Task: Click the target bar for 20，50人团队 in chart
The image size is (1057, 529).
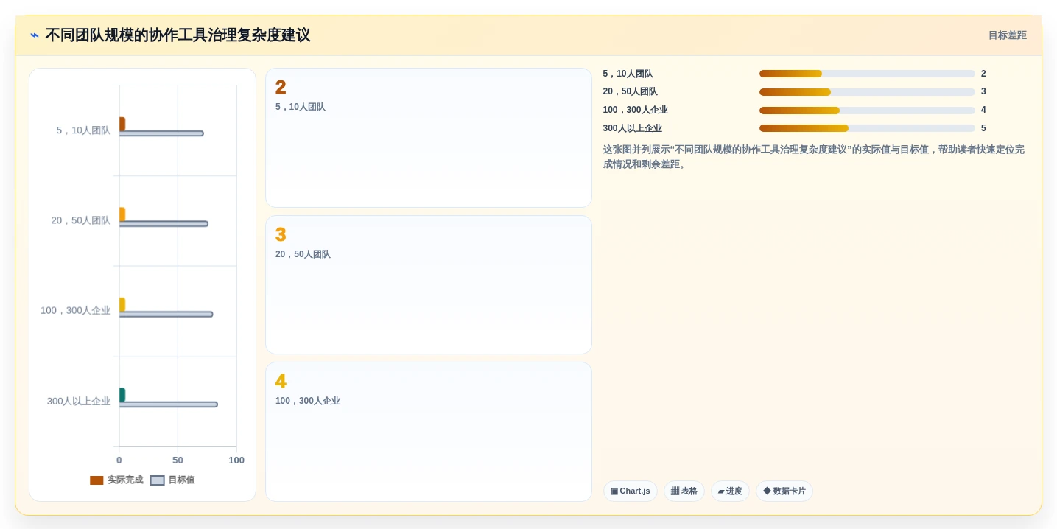Action: pos(164,224)
